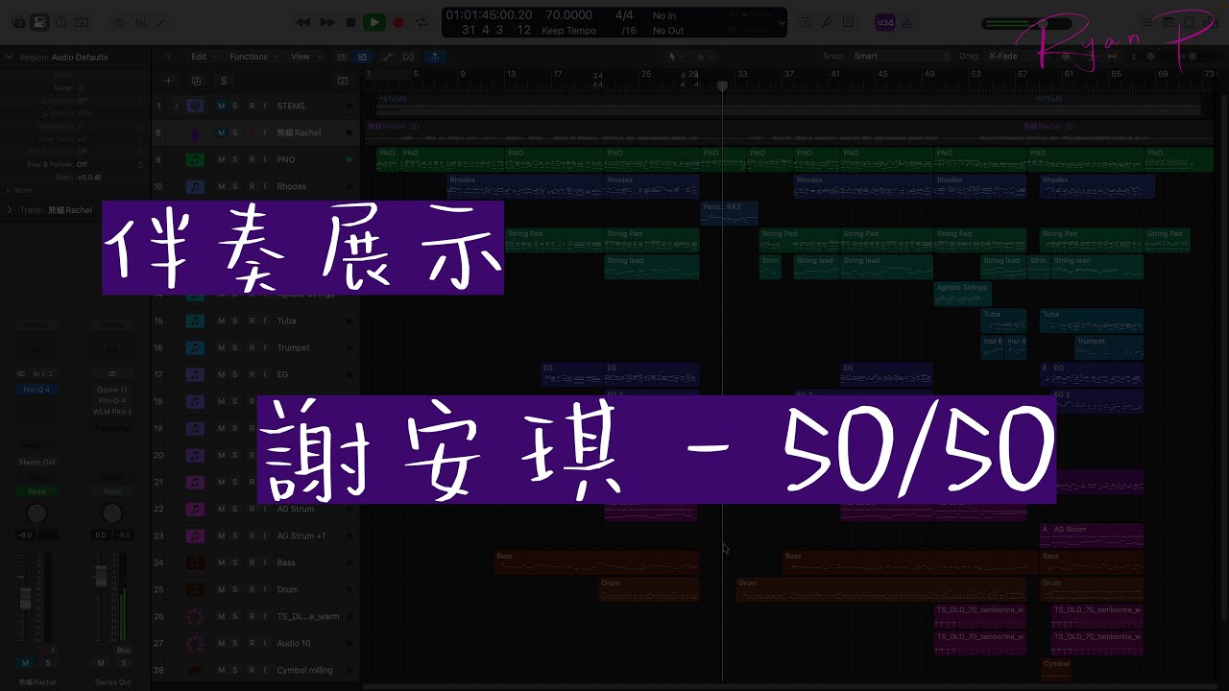
Task: Click the add track plus button
Action: [x=169, y=82]
